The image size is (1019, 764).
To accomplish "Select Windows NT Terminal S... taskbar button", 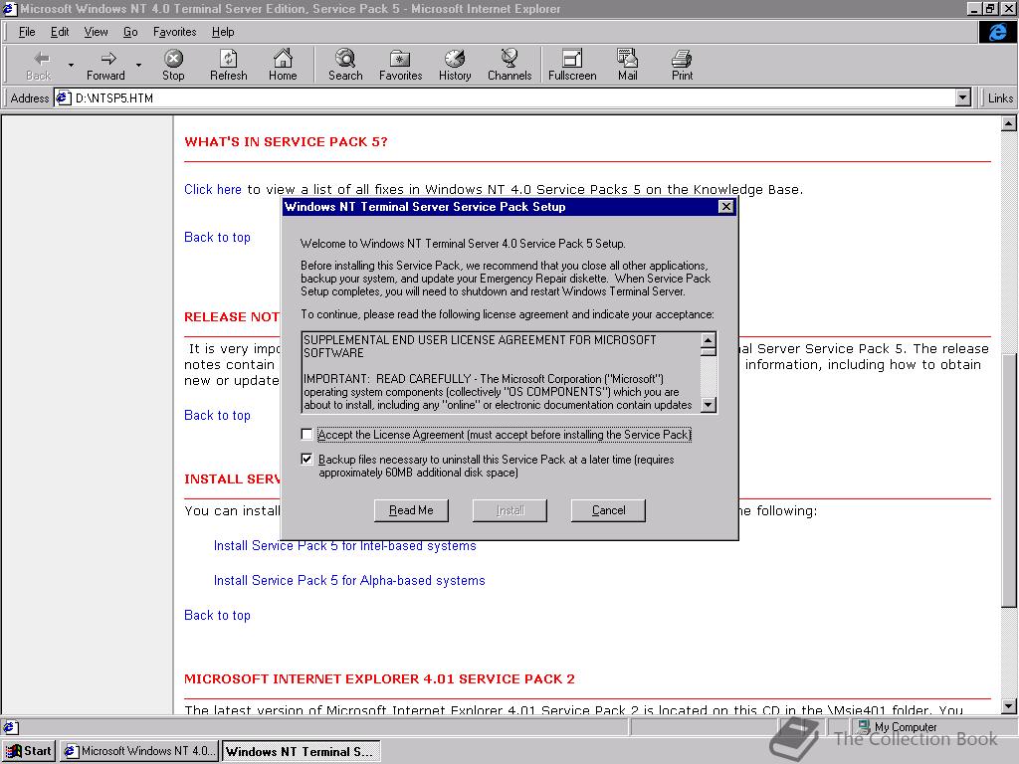I will tap(301, 751).
